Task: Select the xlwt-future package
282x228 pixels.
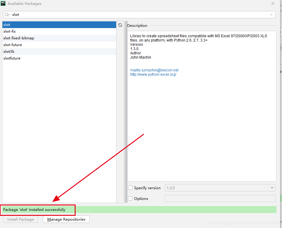Action: (x=59, y=45)
